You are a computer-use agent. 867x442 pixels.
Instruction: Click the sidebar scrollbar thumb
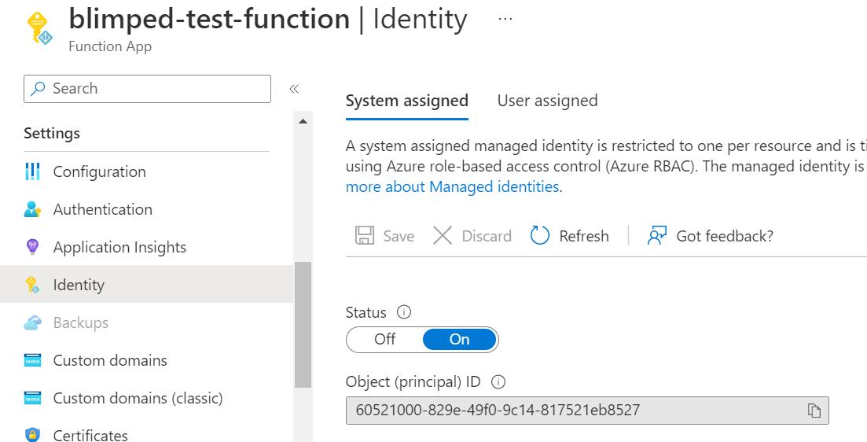[303, 325]
